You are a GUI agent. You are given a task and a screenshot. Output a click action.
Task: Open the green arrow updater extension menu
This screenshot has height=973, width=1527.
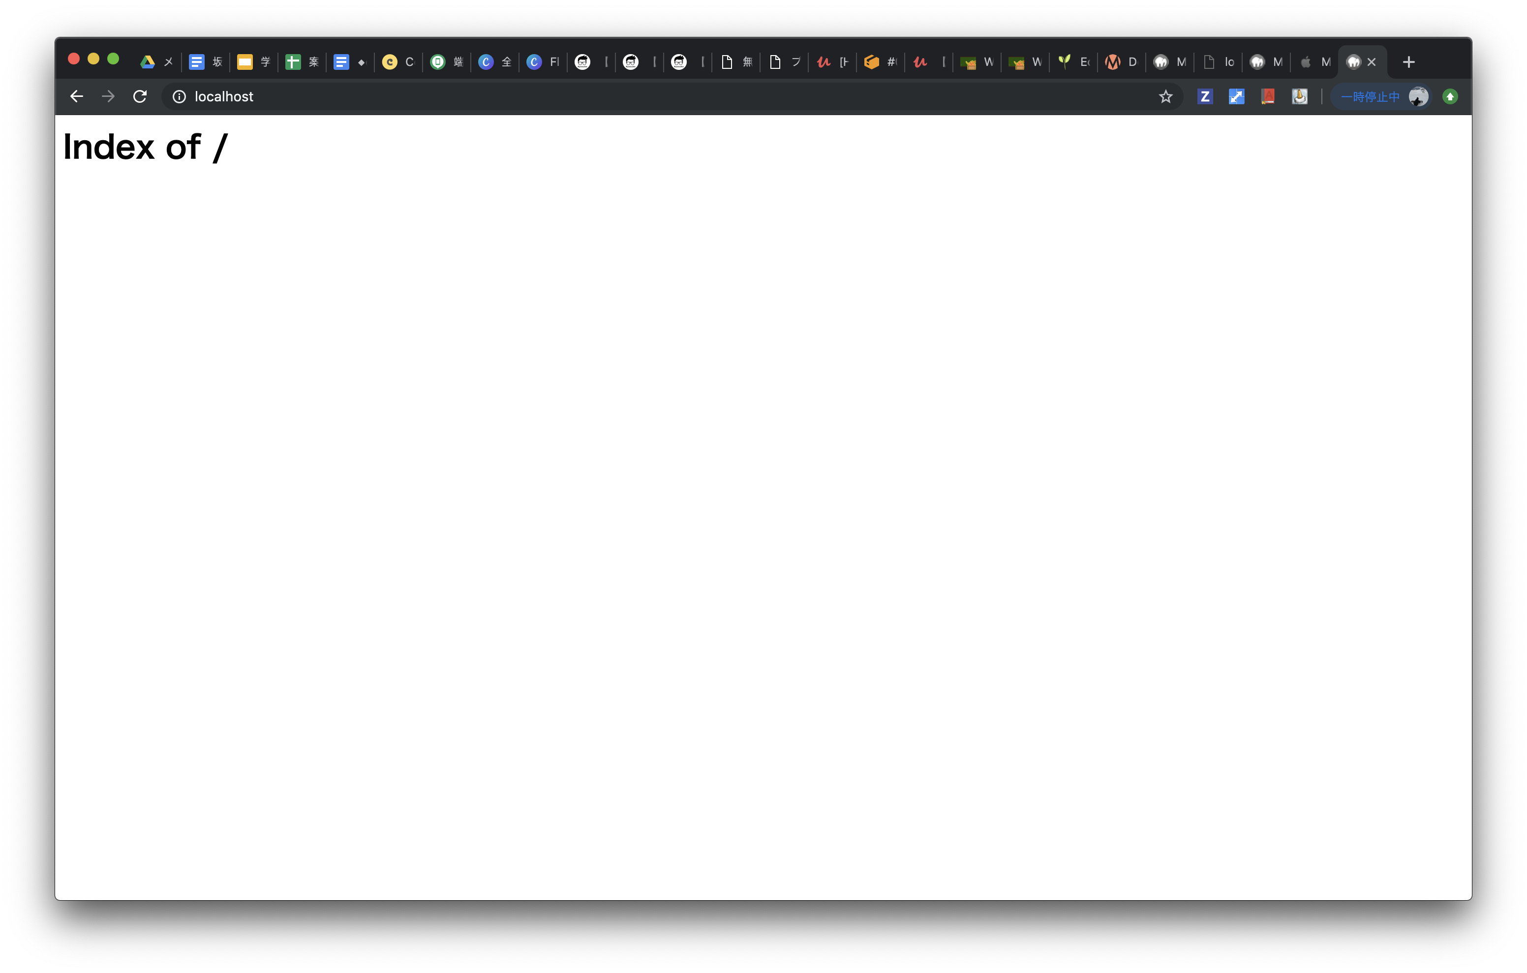coord(1451,96)
